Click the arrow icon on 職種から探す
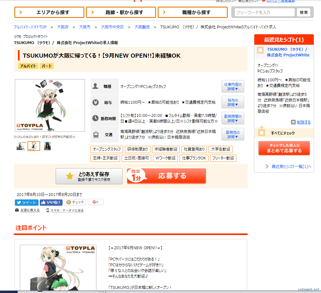Image resolution: width=321 pixels, height=293 pixels. point(164,12)
